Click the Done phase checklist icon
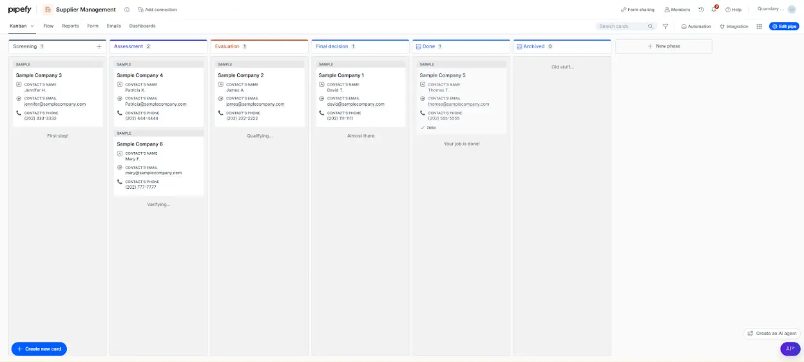Viewport: 804px width, 362px height. point(418,46)
